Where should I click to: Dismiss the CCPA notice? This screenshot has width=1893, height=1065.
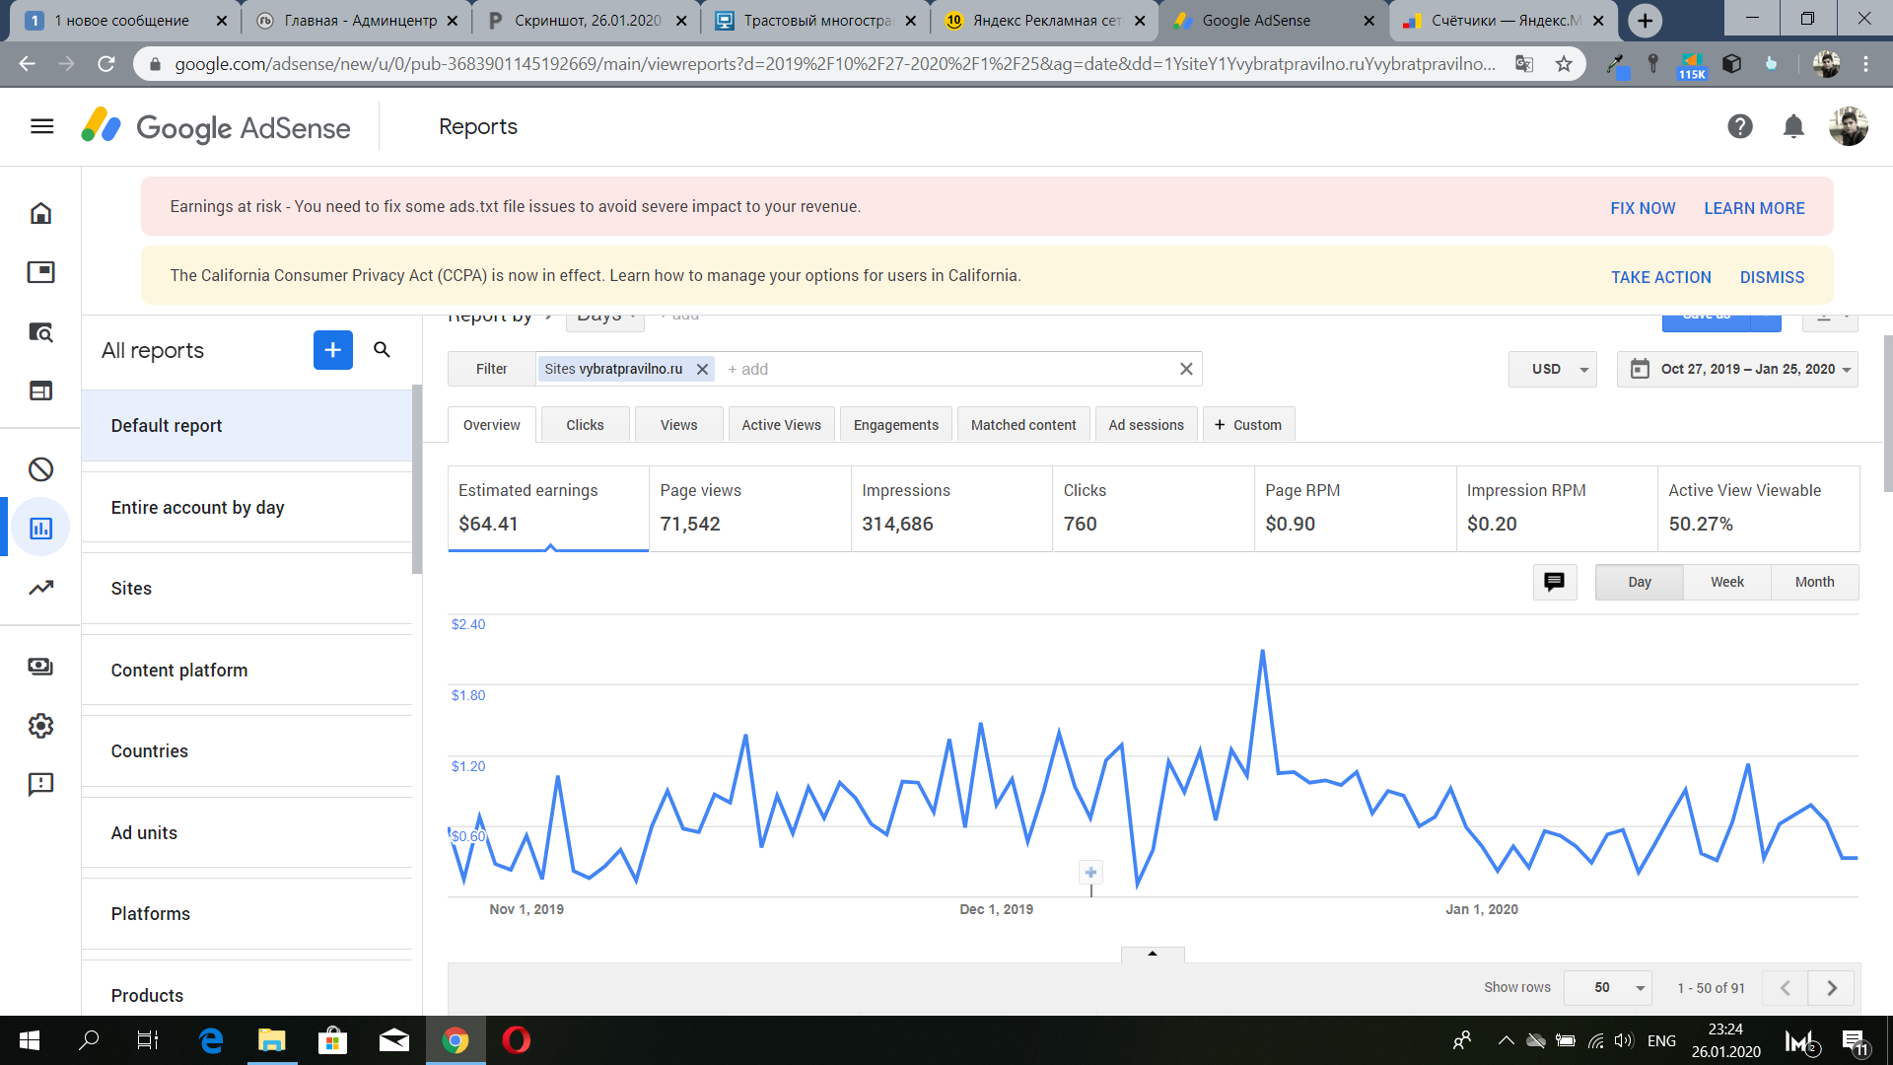1772,277
